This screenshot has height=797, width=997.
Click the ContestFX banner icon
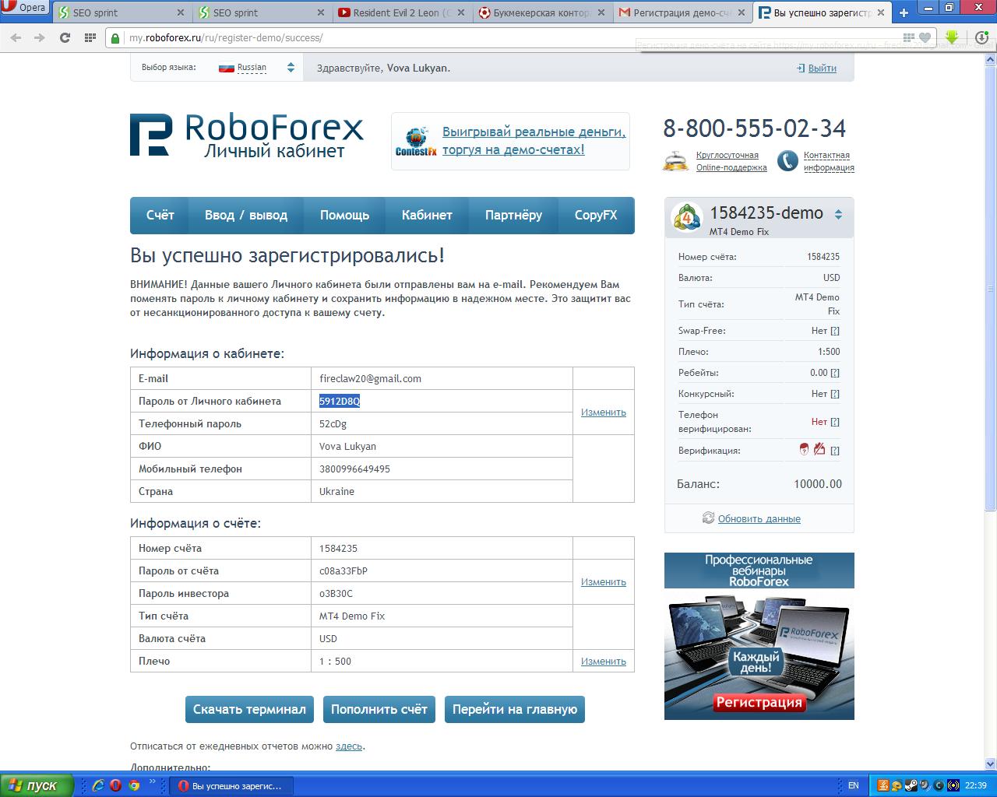tap(416, 141)
